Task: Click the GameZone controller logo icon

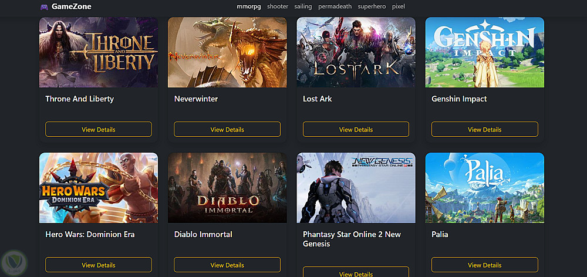Action: 44,6
